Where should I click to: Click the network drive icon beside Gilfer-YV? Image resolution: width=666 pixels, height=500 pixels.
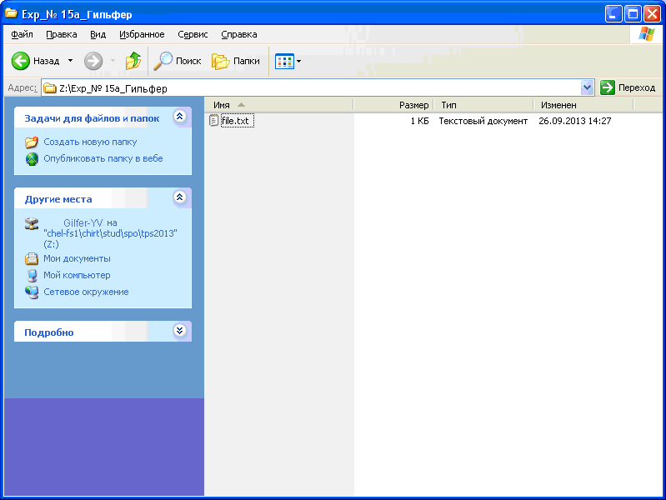[32, 223]
